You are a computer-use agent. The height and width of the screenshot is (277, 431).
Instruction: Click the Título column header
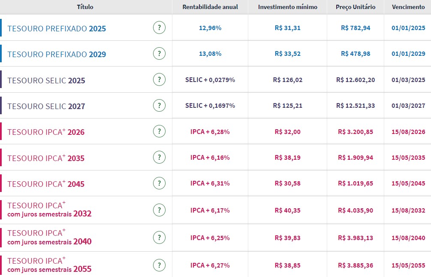[x=85, y=7]
